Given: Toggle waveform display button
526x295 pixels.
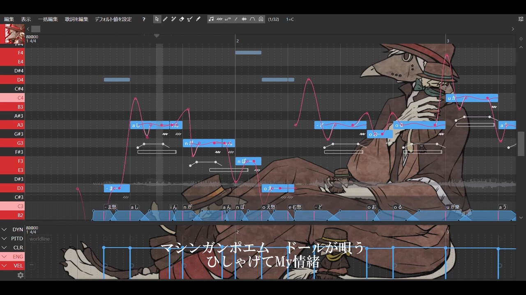Looking at the screenshot, I should tap(244, 19).
